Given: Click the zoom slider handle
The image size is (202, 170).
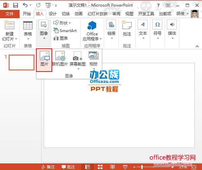Looking at the screenshot, I should pyautogui.click(x=142, y=167).
